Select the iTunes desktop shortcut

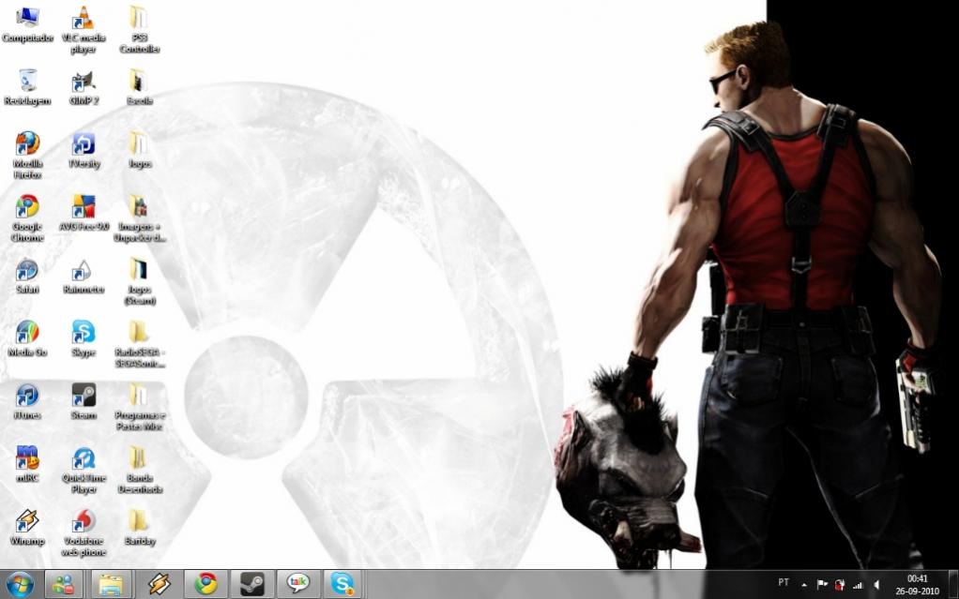click(x=27, y=401)
